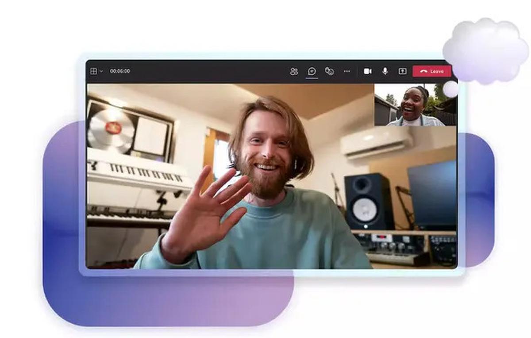Screen dimensions: 531x338
Task: Share screen with the share tray icon
Action: (x=402, y=71)
